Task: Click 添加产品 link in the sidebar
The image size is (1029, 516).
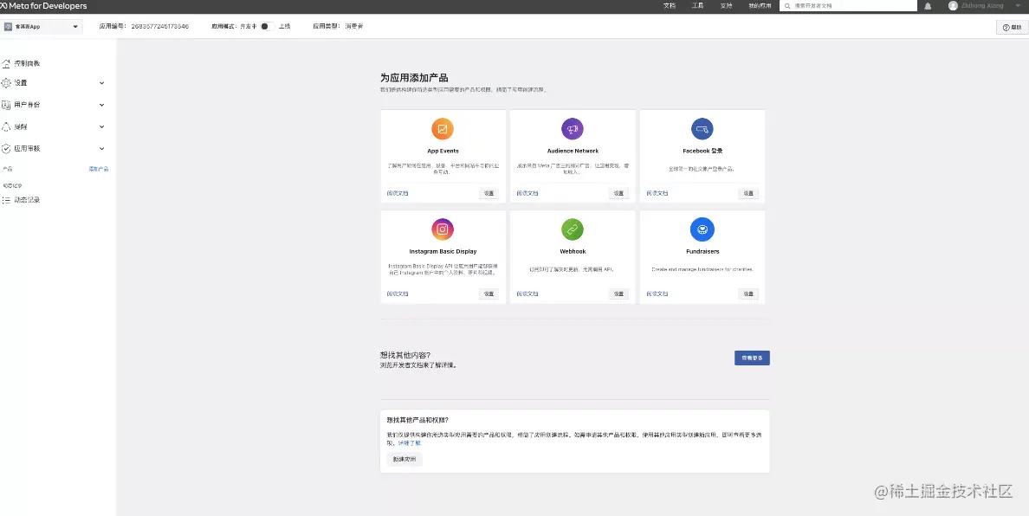Action: point(99,169)
